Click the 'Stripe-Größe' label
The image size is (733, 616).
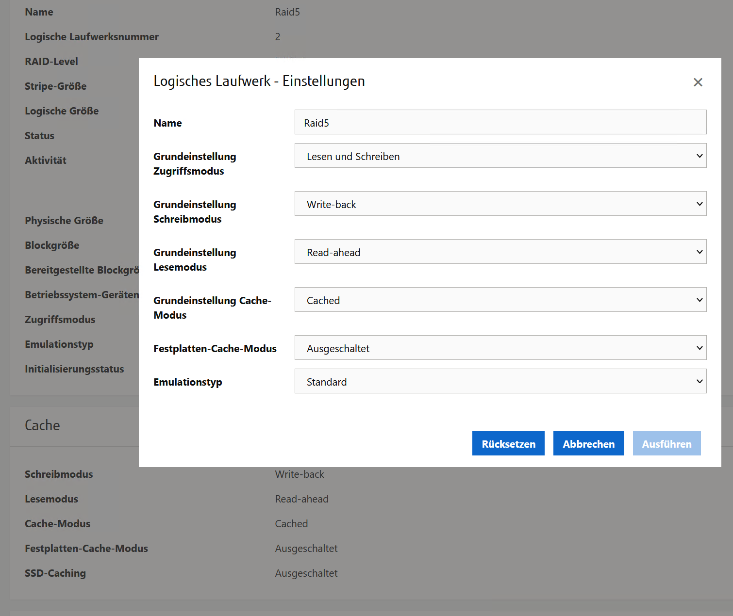56,86
